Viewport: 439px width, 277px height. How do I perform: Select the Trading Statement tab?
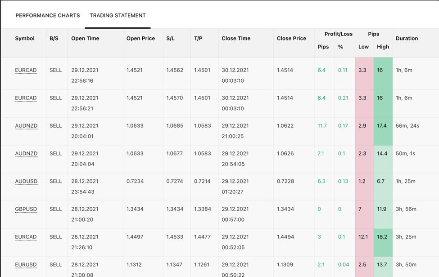(x=118, y=15)
